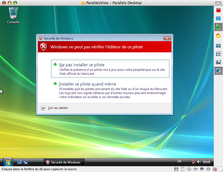Click the ParallelsVista title bar text
Screen dimensions: 223x172
(114, 3)
